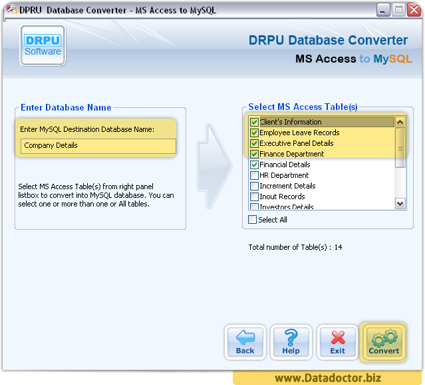Image resolution: width=425 pixels, height=385 pixels.
Task: Click the title bar application icon
Action: (x=12, y=9)
